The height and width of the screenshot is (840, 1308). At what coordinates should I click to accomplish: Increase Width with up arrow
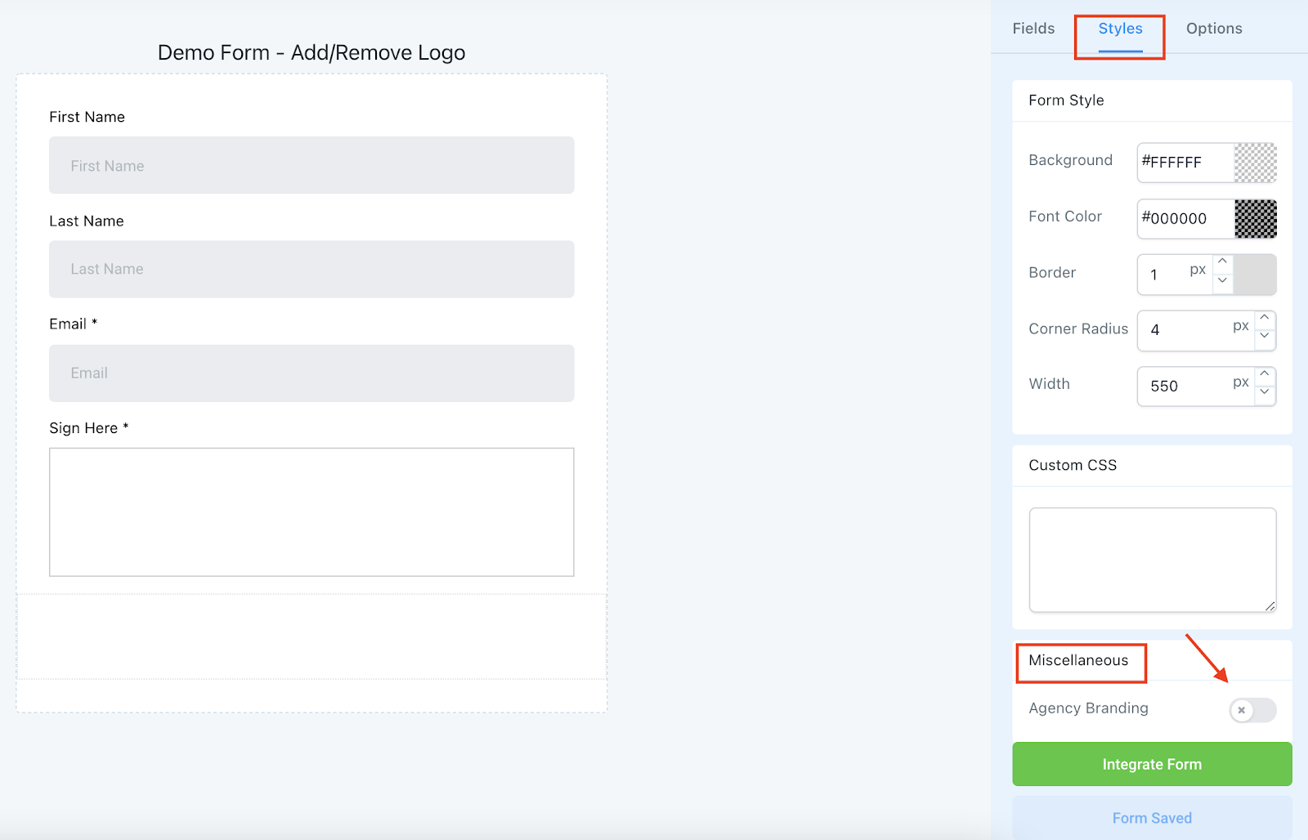coord(1265,373)
